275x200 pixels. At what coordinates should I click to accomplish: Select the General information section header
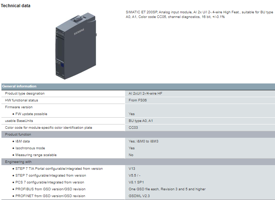point(19,86)
